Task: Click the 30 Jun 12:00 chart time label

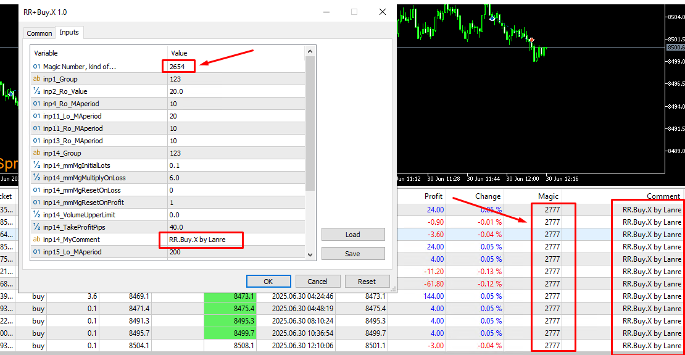Action: click(x=521, y=179)
